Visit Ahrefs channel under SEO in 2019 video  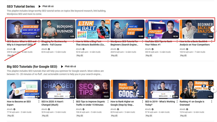[x=148, y=109]
